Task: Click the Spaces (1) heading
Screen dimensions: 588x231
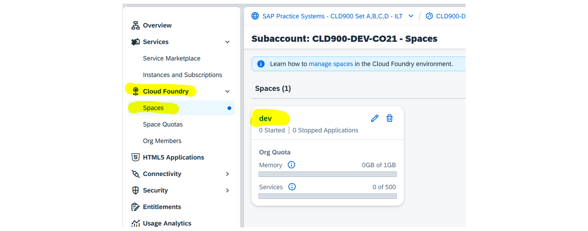Action: click(273, 88)
